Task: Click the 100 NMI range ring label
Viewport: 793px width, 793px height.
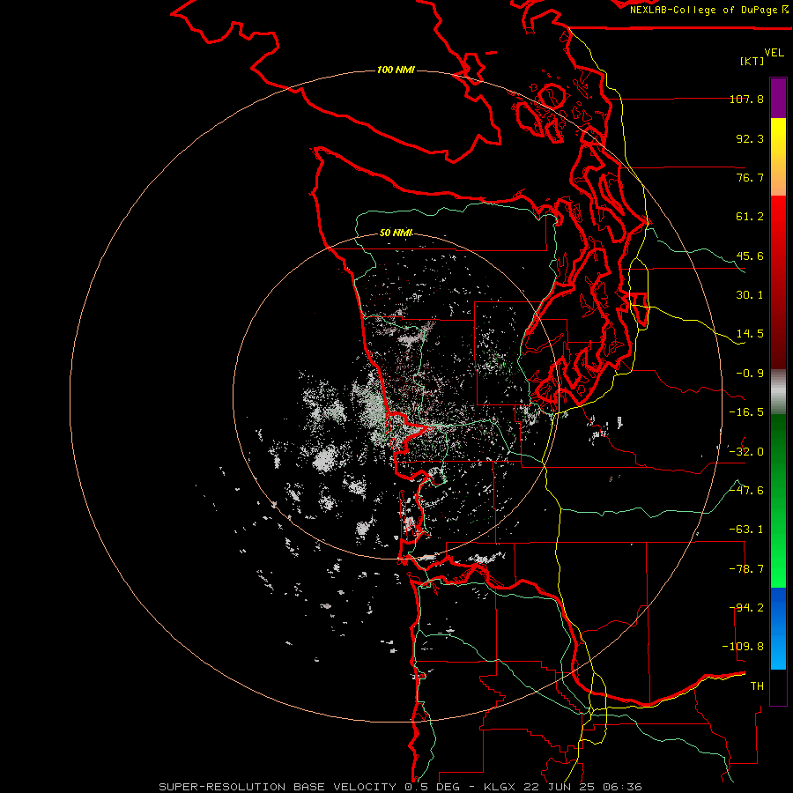Action: click(x=396, y=70)
